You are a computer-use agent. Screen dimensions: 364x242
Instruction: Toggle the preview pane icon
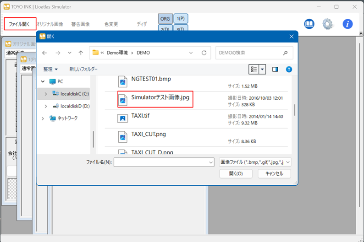(275, 69)
